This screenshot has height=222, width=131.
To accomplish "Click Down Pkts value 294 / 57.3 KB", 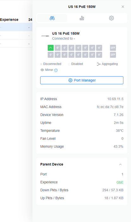I will click(113, 190).
